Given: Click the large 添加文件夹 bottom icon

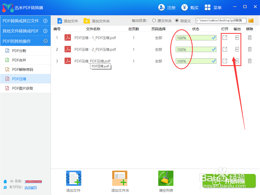Looking at the screenshot, I should pyautogui.click(x=120, y=178).
